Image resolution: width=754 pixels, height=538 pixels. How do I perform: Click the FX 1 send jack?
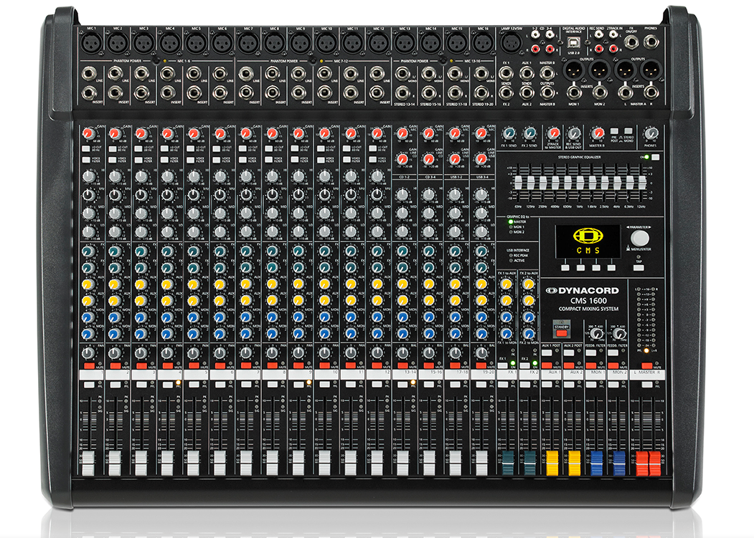point(506,73)
